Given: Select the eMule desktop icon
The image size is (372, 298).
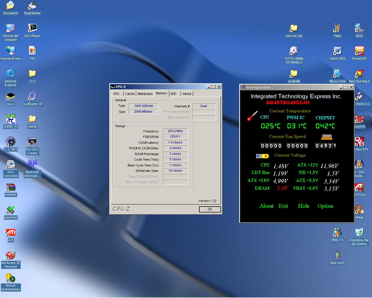Looking at the screenshot, I should 360,212.
